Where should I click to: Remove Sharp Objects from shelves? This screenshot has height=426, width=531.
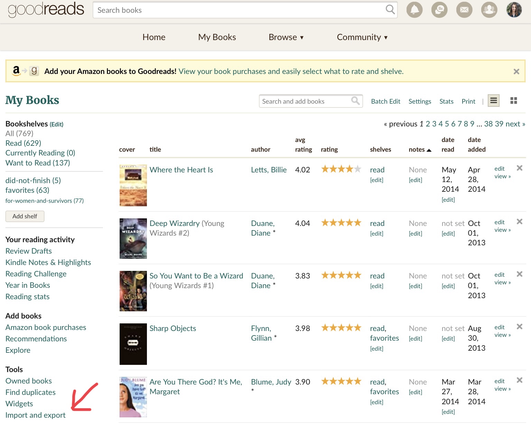519,326
